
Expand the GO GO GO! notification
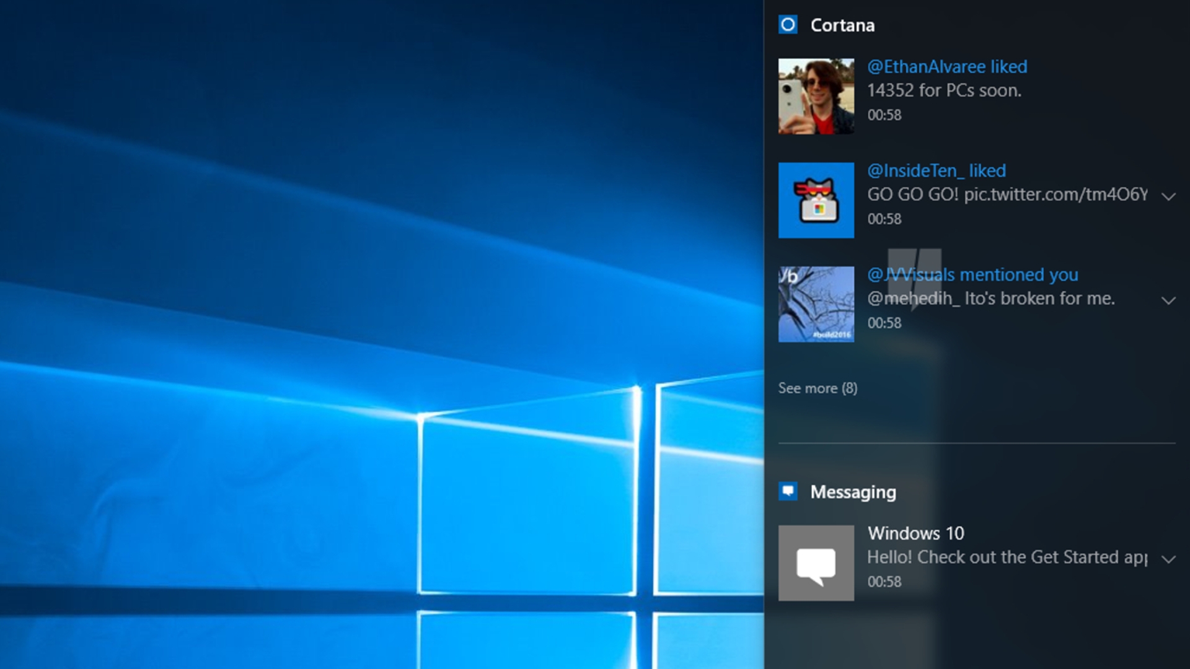(1168, 196)
